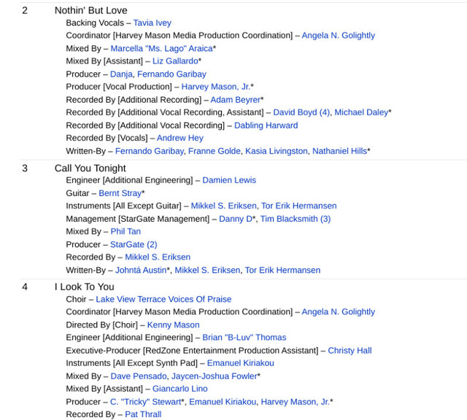Select track title Nothin' But Love
Screen dimensions: 467x420
[90, 10]
